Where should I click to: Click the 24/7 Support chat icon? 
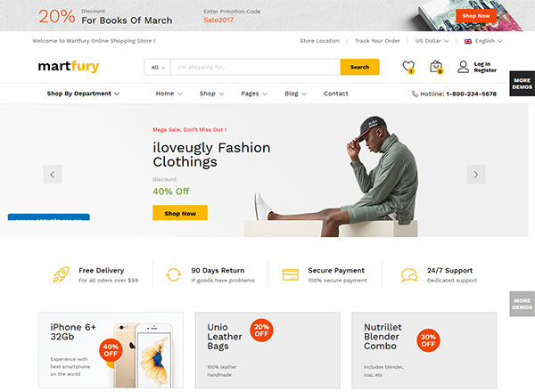pyautogui.click(x=408, y=274)
